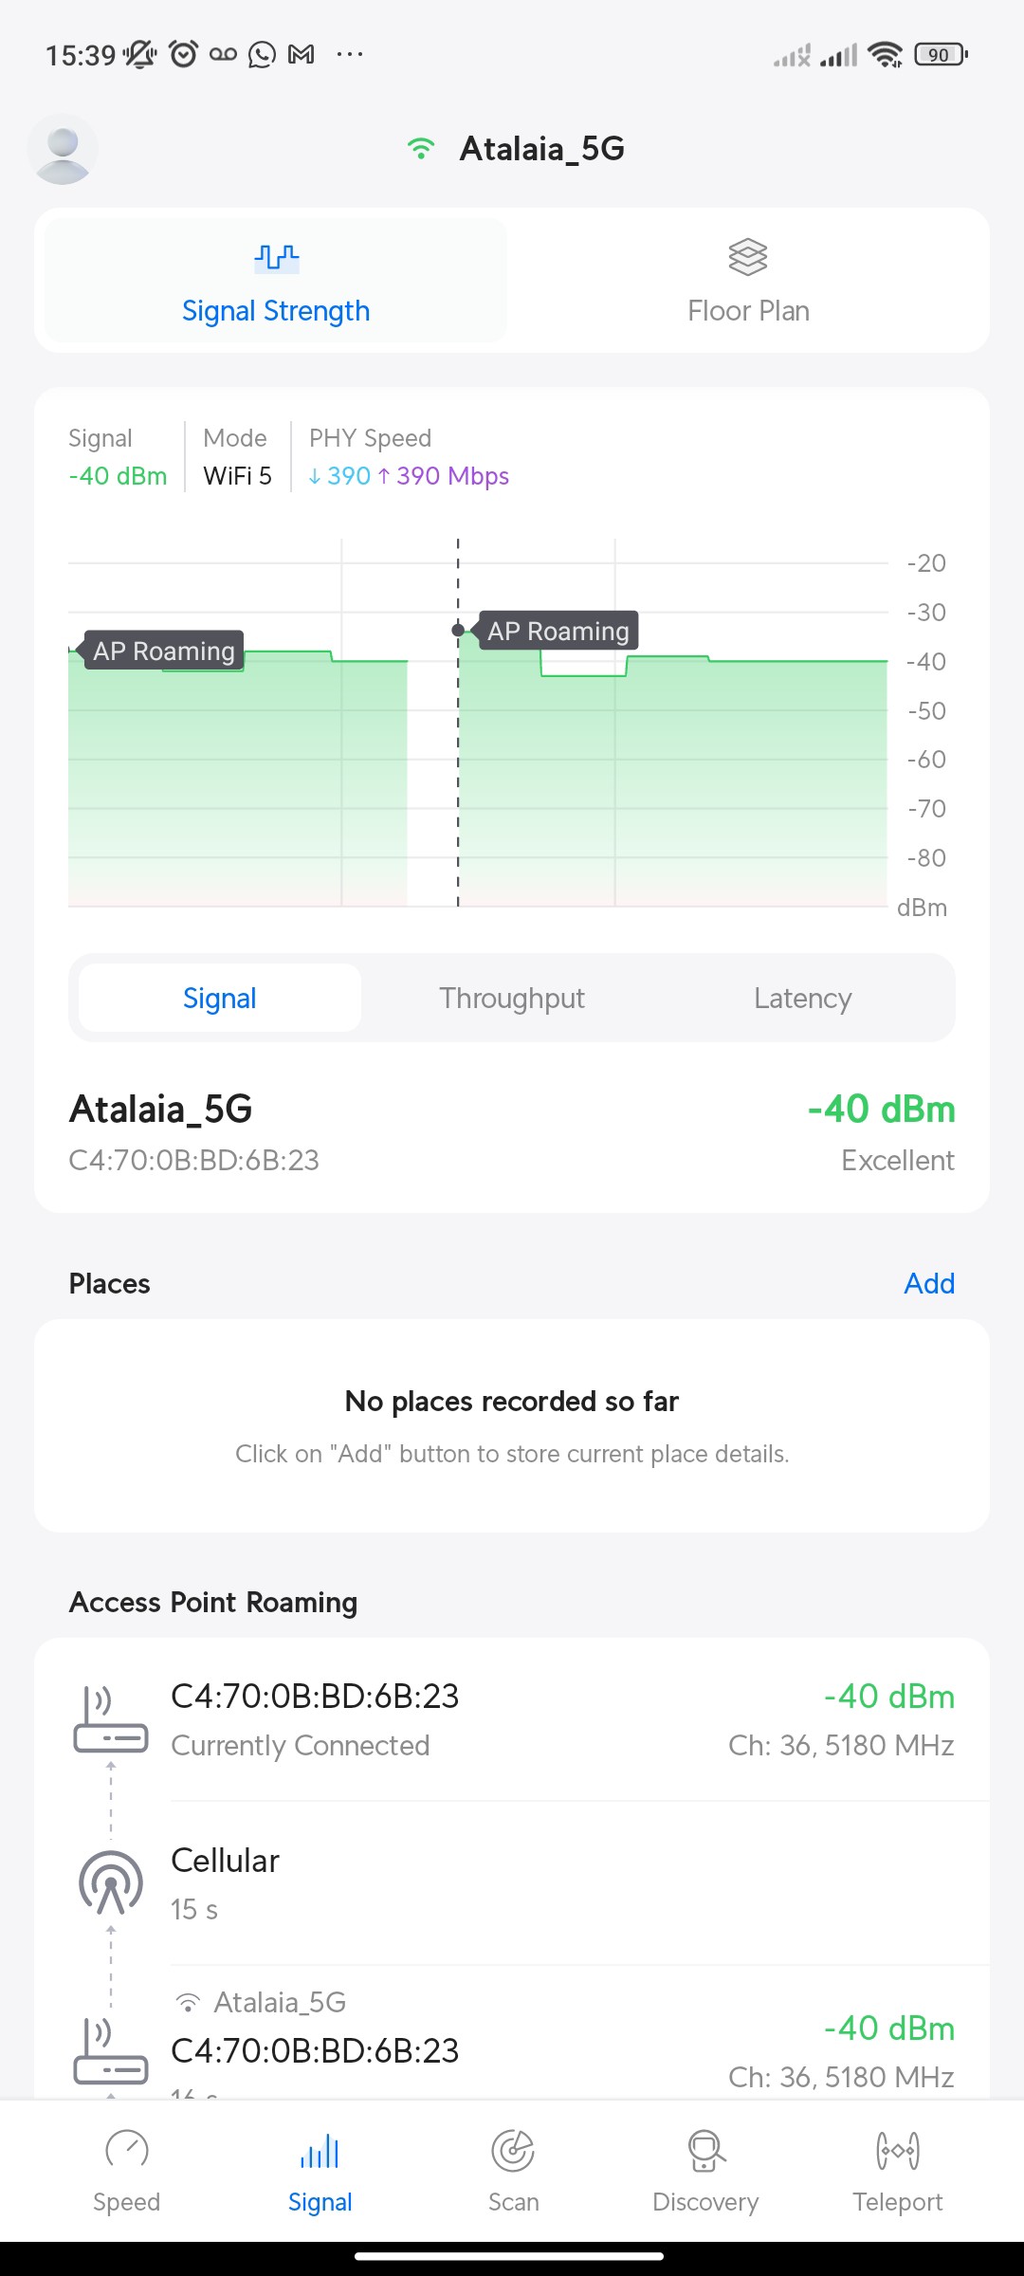This screenshot has width=1024, height=2276.
Task: Tap the Signal bars icon in bottom navigation
Action: tap(320, 2151)
